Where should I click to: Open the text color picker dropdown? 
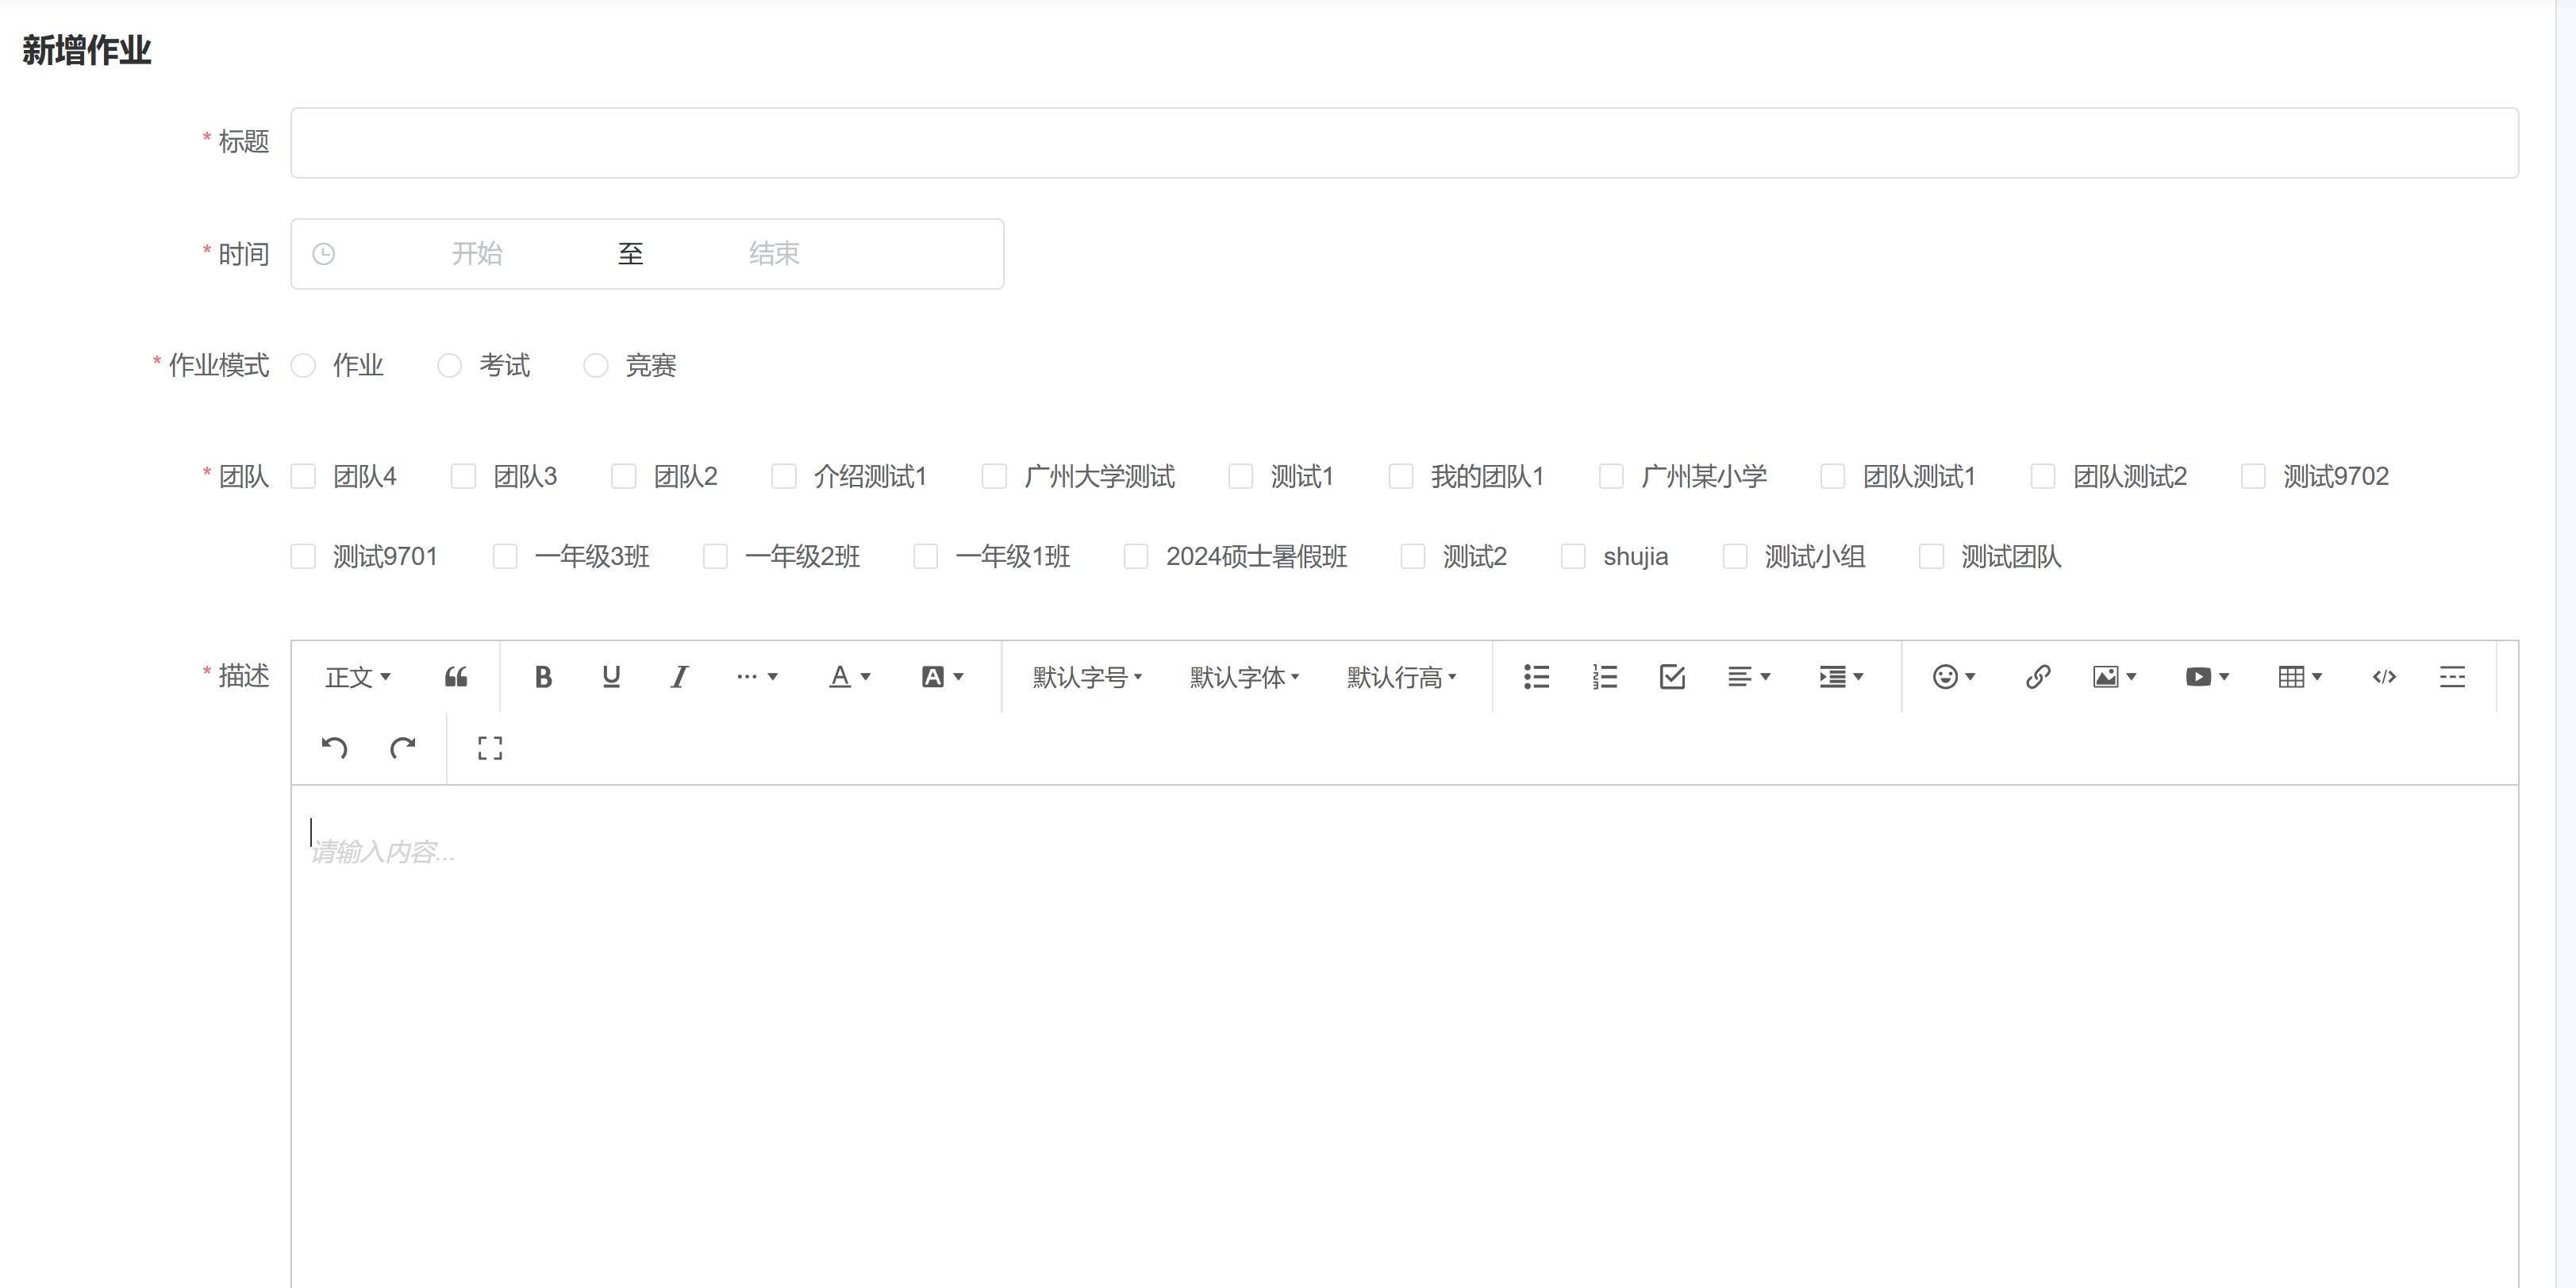tap(850, 677)
